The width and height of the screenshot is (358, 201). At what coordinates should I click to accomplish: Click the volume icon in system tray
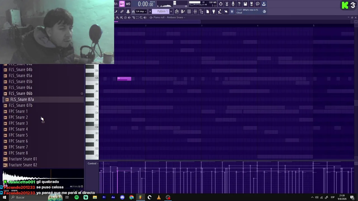(317, 197)
